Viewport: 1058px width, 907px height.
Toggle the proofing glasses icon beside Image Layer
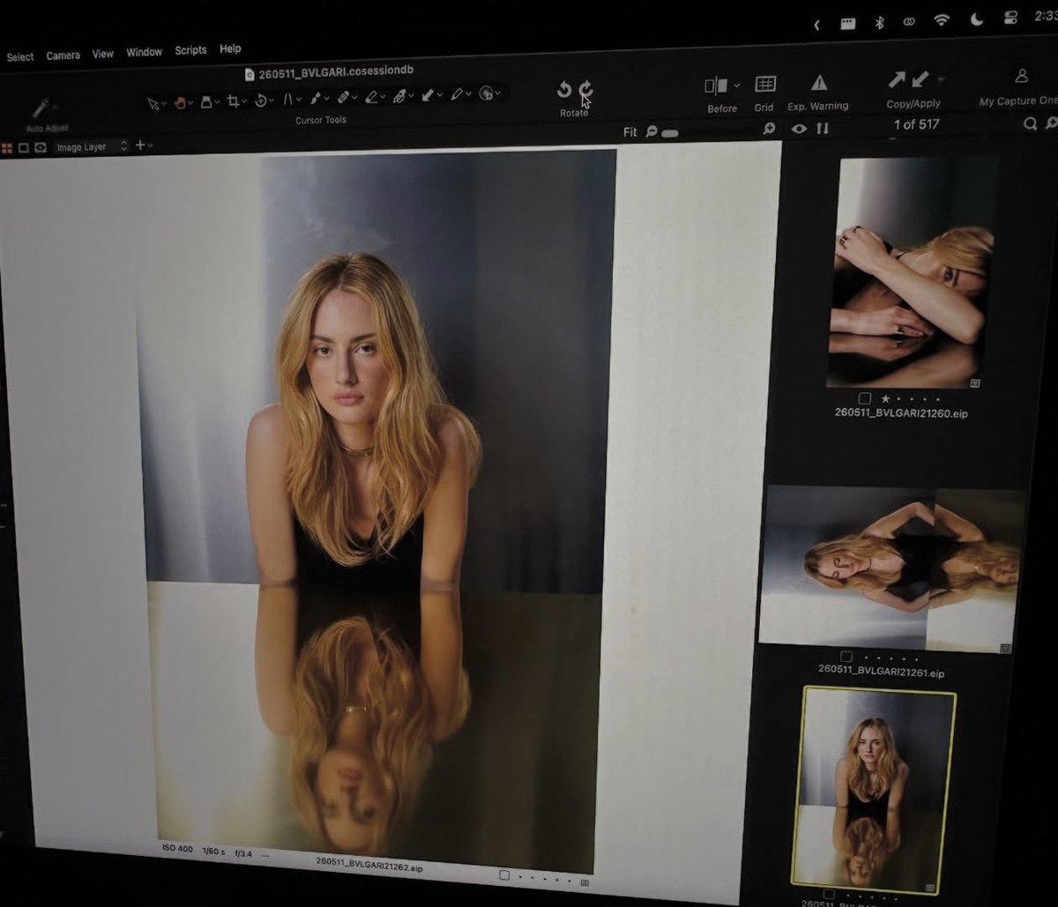coord(41,147)
